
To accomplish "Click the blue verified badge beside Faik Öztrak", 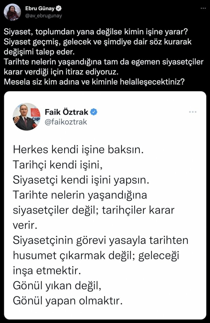I will pos(94,112).
